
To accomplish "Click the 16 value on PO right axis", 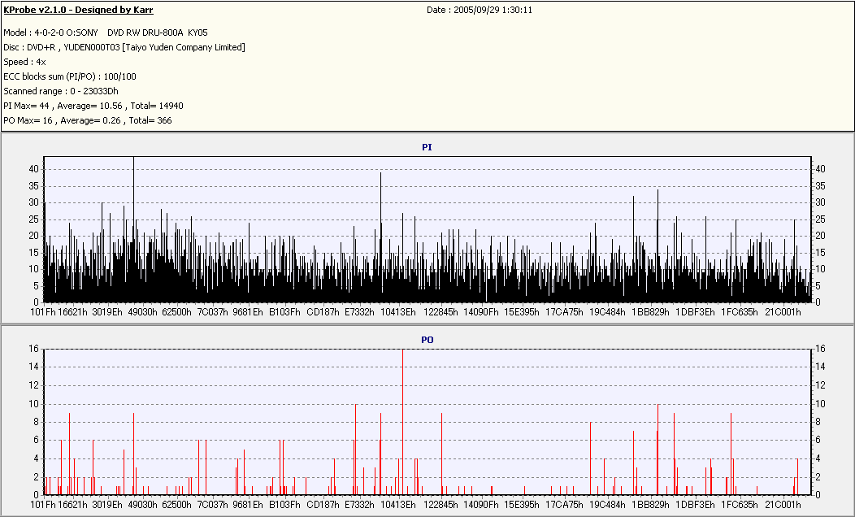I will pos(820,349).
